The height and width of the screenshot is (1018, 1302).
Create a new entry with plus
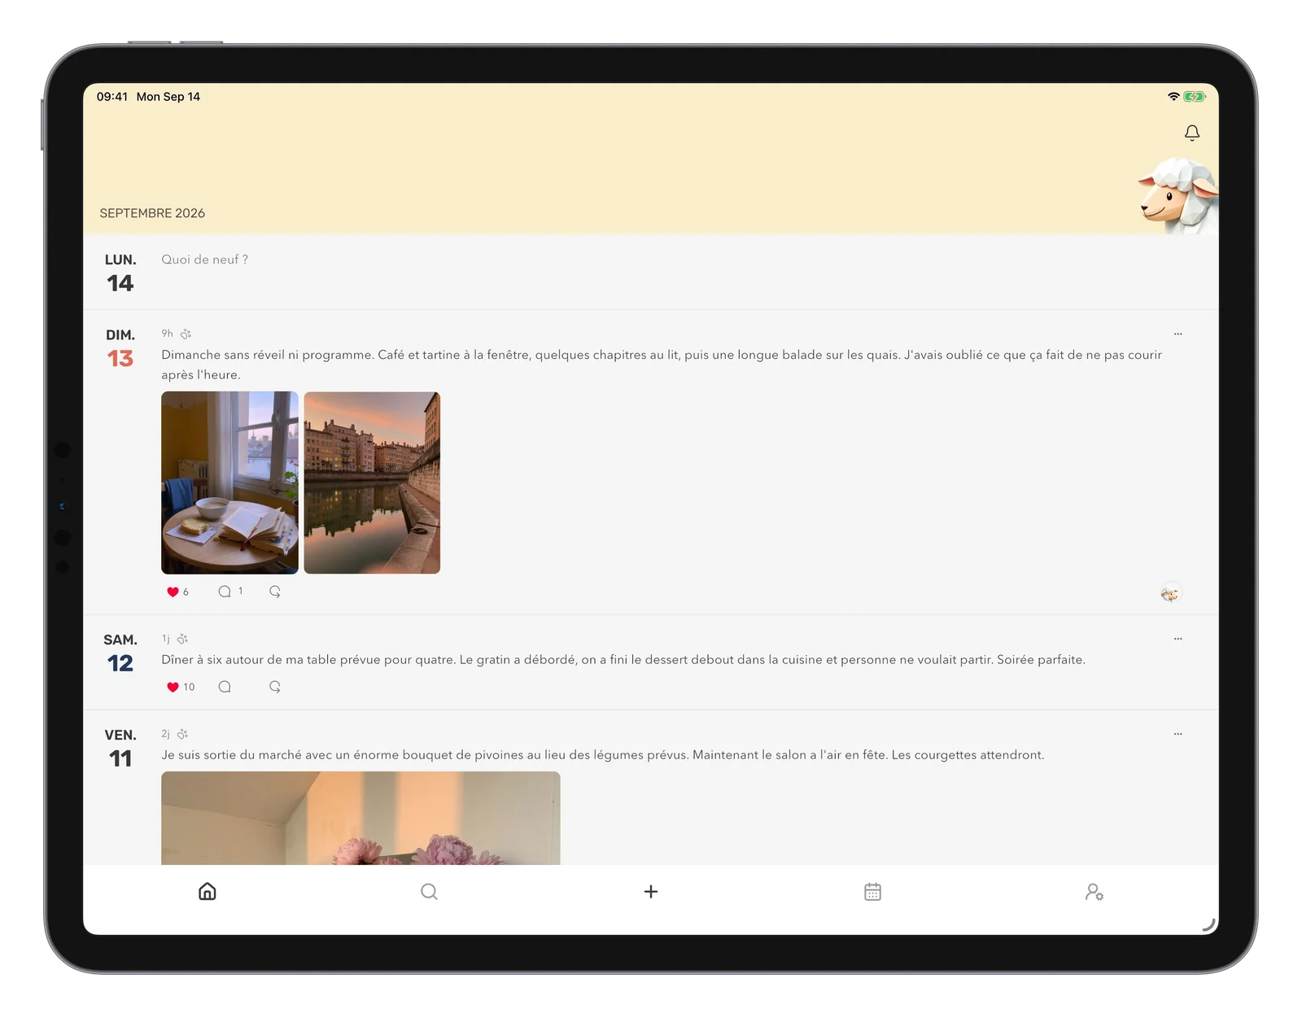point(651,892)
